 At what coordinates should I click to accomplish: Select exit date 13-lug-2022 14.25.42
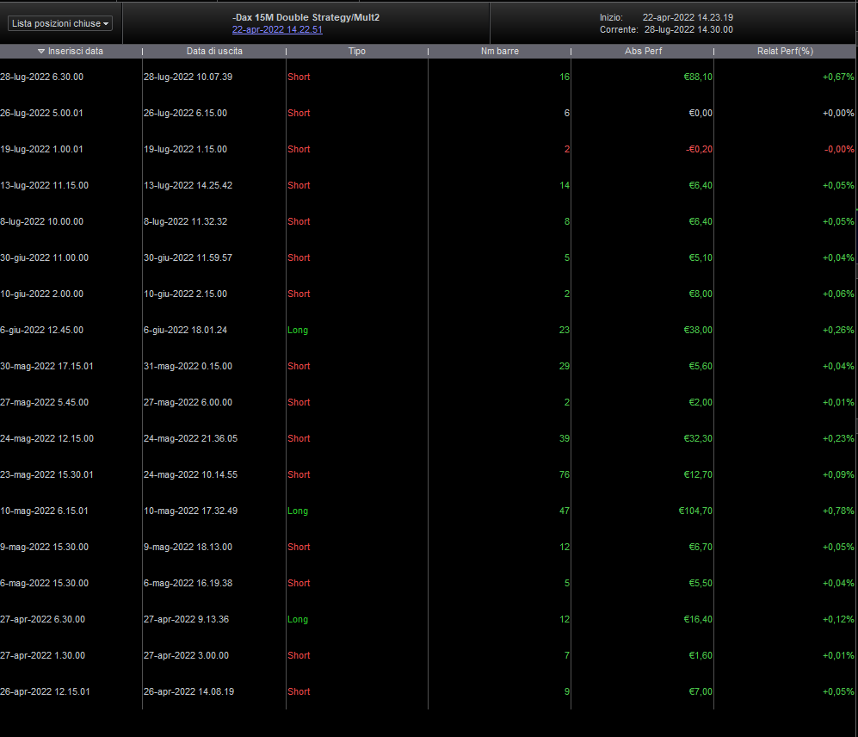pyautogui.click(x=188, y=185)
